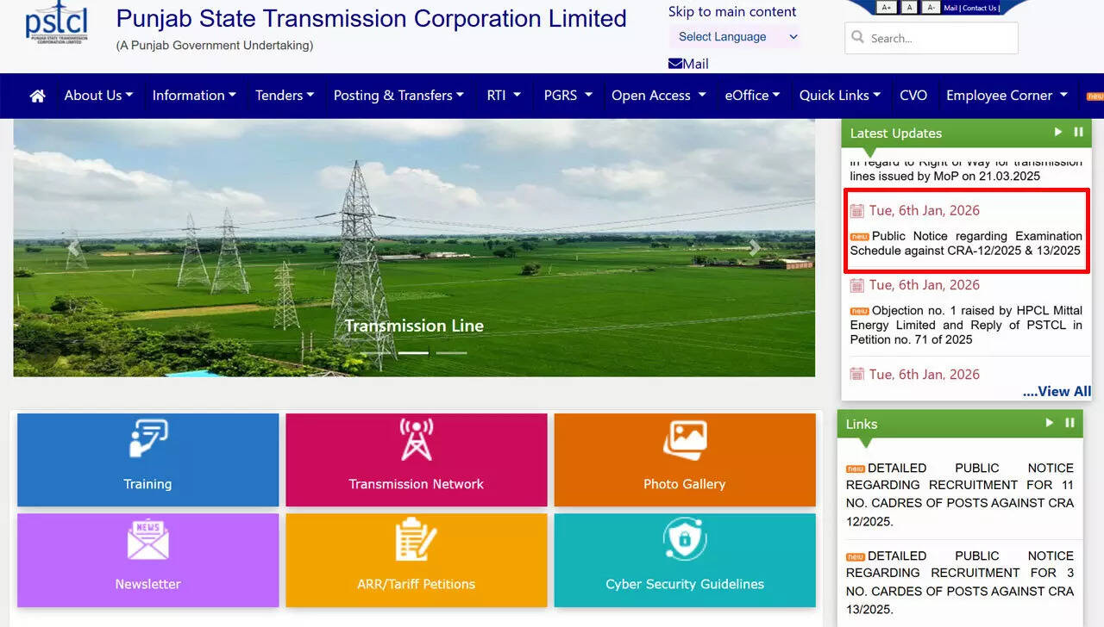Image resolution: width=1104 pixels, height=627 pixels.
Task: Go to next carousel slide arrow
Action: point(755,248)
